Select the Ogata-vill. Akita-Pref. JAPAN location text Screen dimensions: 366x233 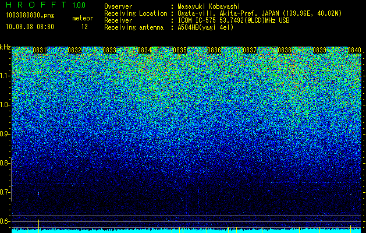point(260,13)
